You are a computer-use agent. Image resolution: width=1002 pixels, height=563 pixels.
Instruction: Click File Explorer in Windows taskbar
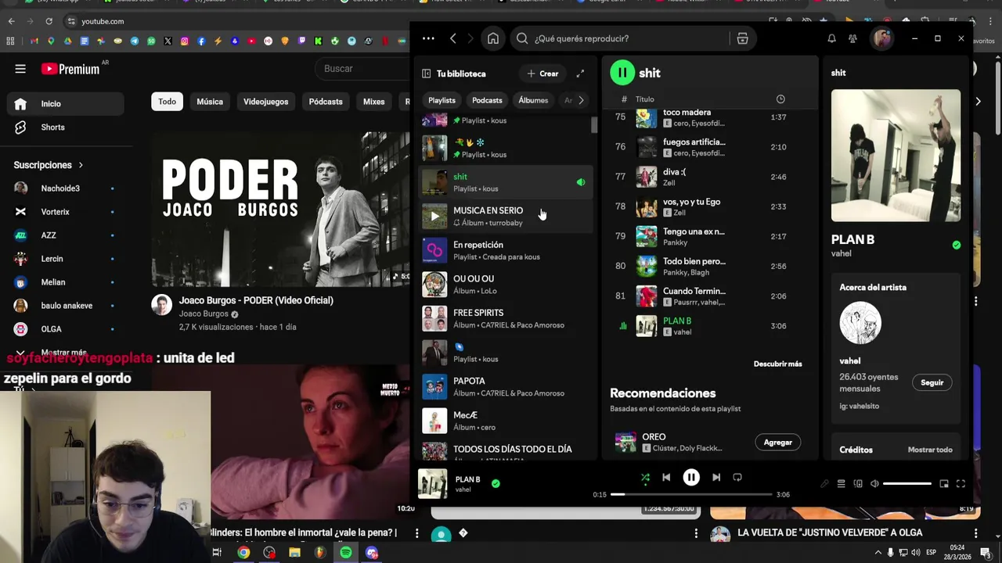[294, 553]
